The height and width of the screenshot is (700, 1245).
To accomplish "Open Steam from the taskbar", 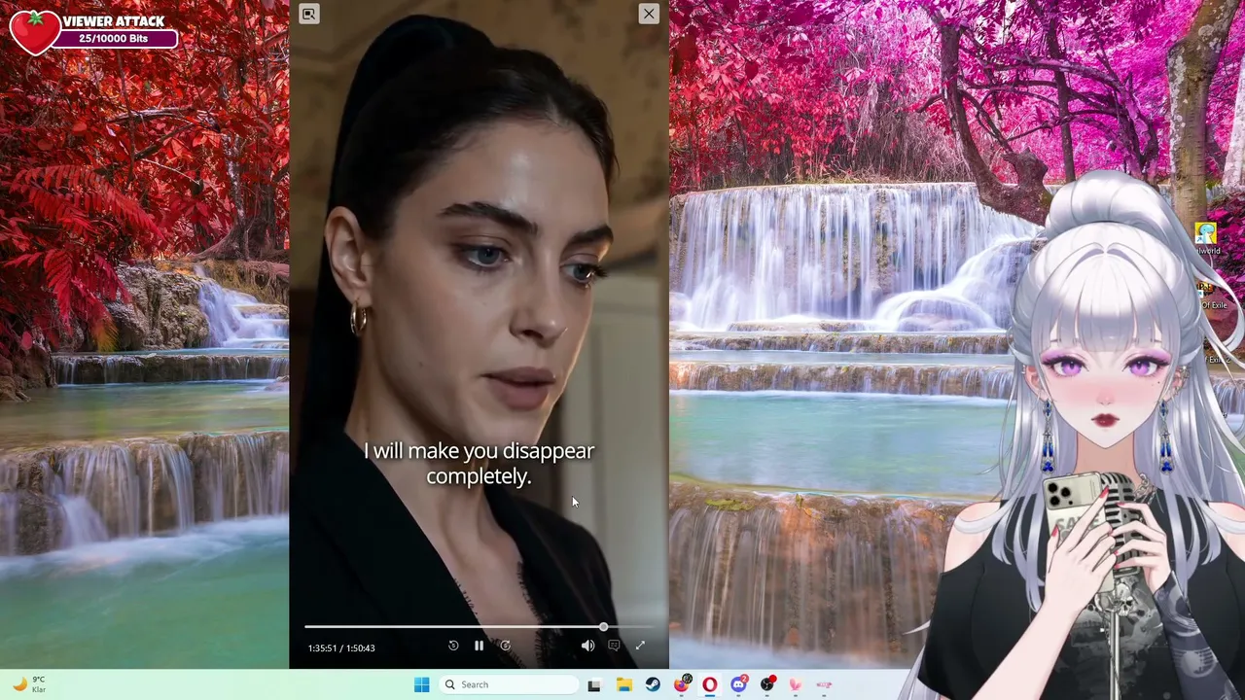I will tap(653, 684).
